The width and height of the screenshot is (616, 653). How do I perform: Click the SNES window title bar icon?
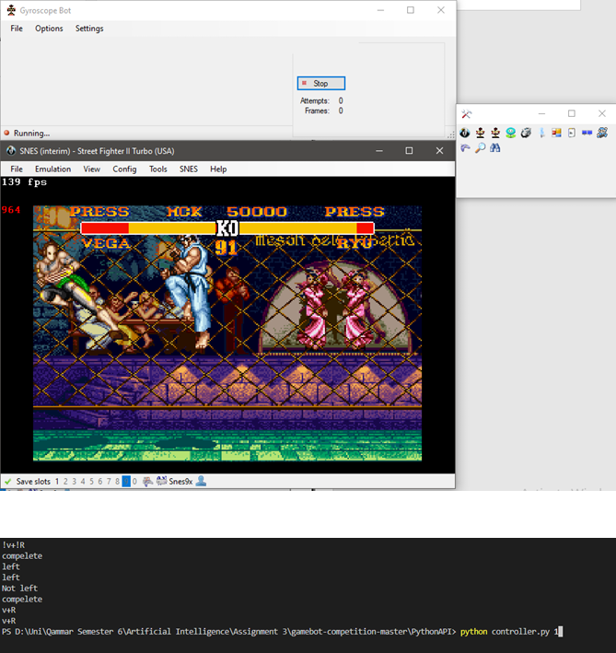pyautogui.click(x=11, y=151)
